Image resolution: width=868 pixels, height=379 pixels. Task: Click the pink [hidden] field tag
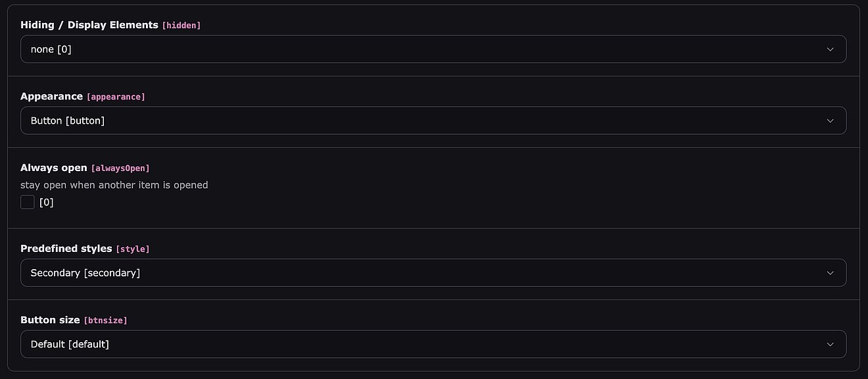coord(181,26)
